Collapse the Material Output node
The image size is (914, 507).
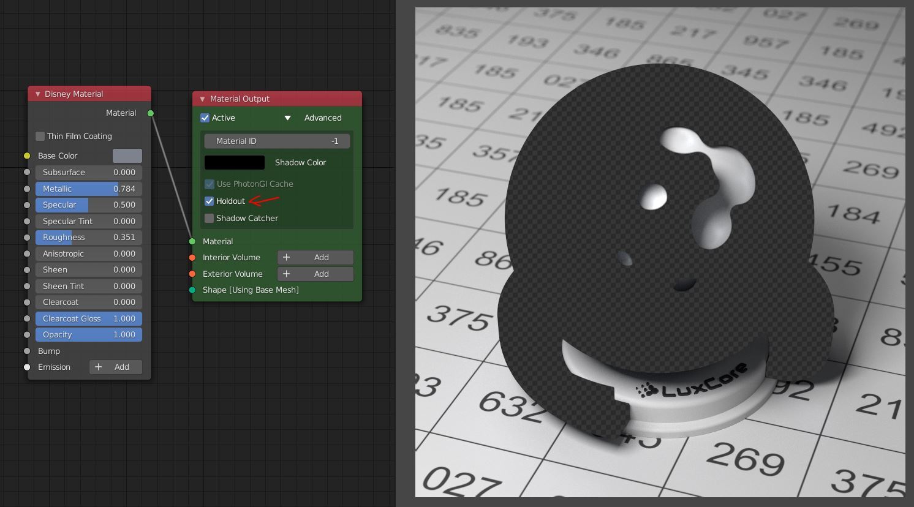pyautogui.click(x=202, y=99)
